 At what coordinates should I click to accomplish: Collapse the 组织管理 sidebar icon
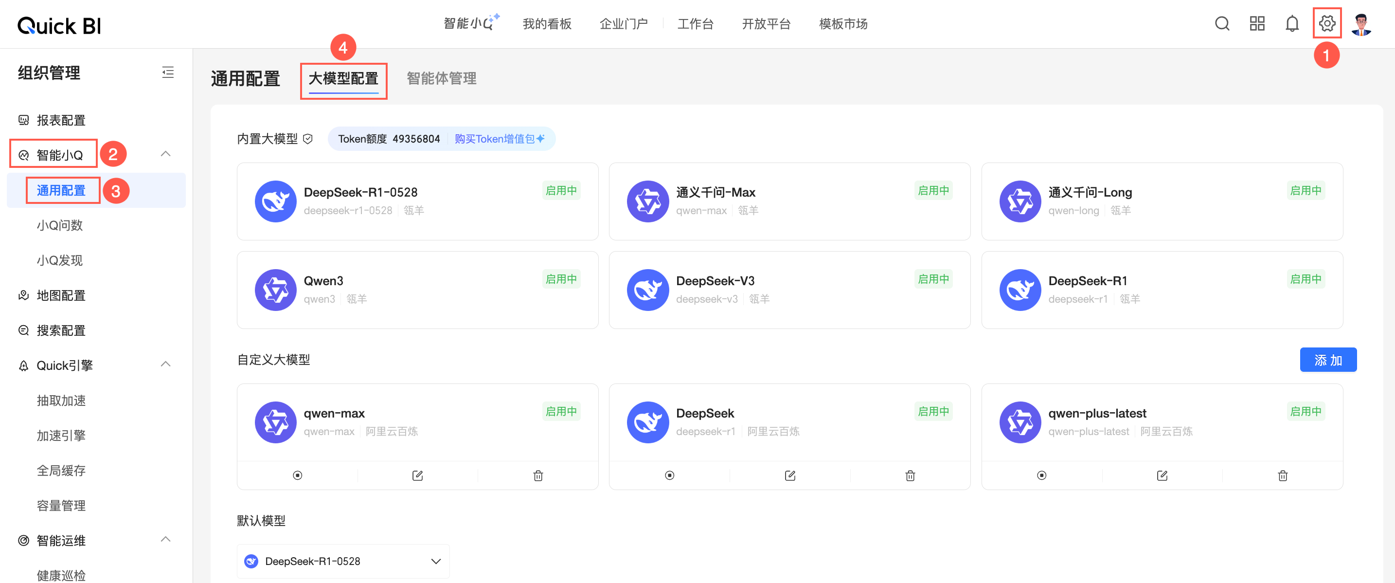pos(168,72)
